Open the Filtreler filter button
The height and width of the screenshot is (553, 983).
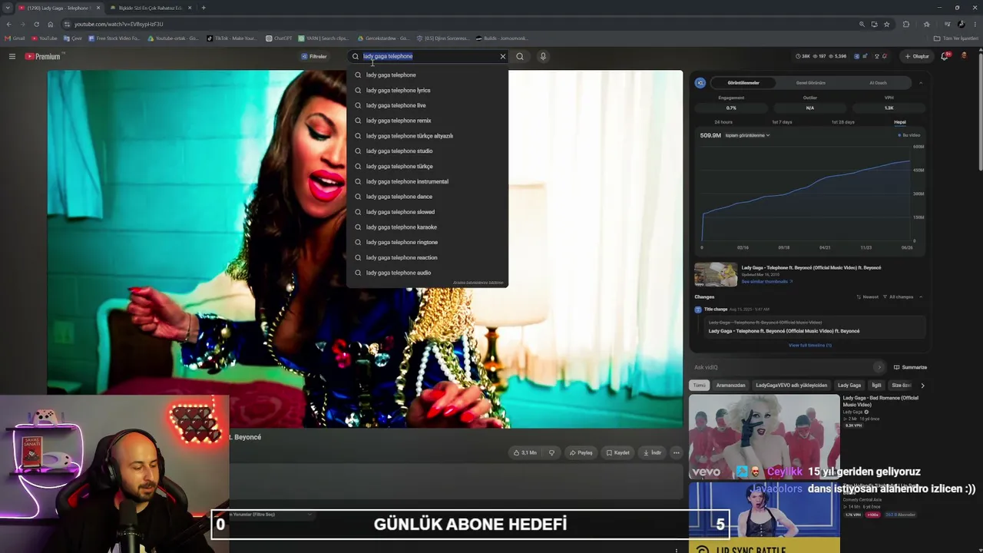coord(314,56)
